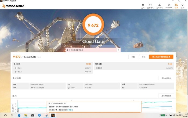Click the Chinese IME indicator 中
The width and height of the screenshot is (188, 118).
pos(180,115)
